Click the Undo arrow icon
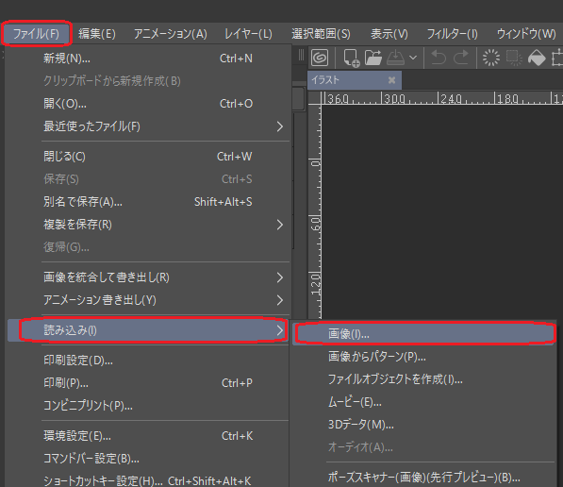 (439, 58)
